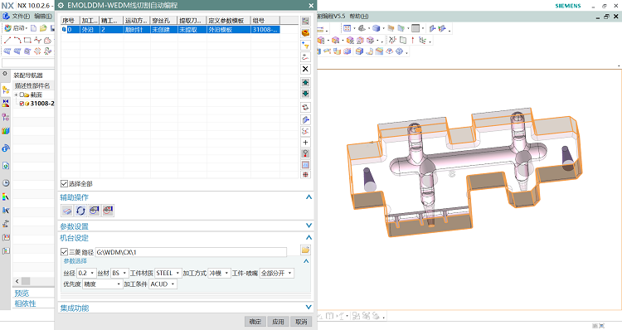Click the 应用 button
This screenshot has width=622, height=330.
click(278, 321)
